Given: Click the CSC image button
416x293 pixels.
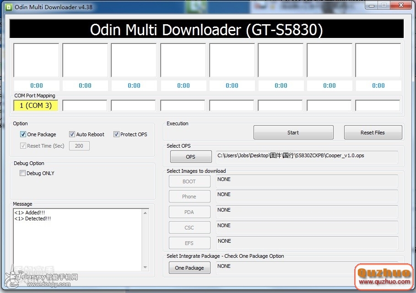Looking at the screenshot, I should [189, 227].
